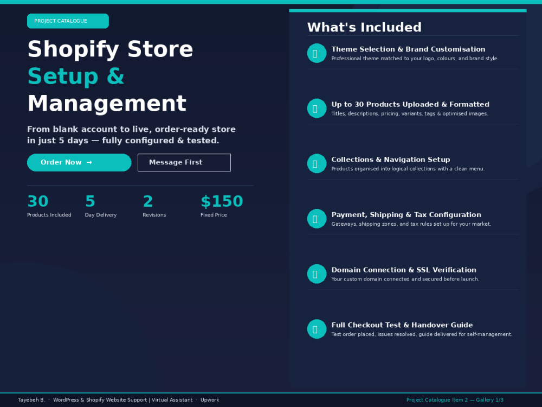Click the Payment, Shipping & Tax Configuration icon
Viewport: 542px width, 407px height.
point(317,219)
